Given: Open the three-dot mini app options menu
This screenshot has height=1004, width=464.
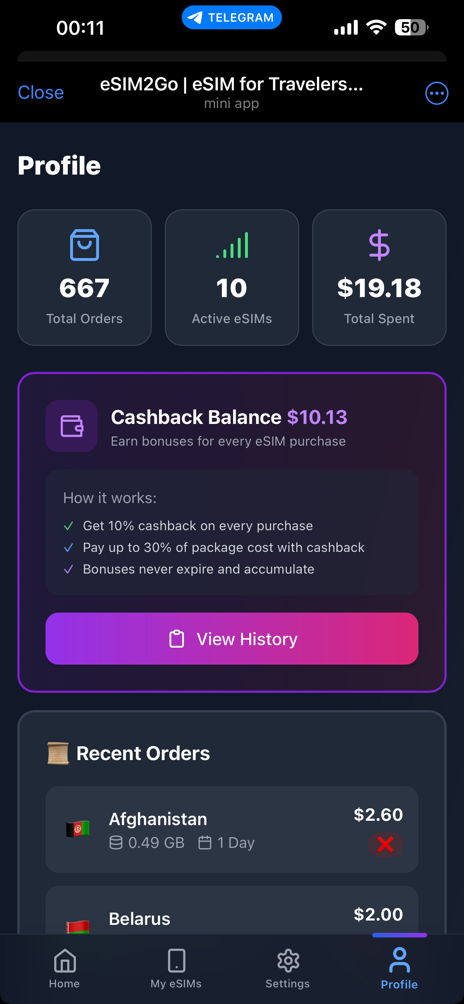Looking at the screenshot, I should 436,93.
